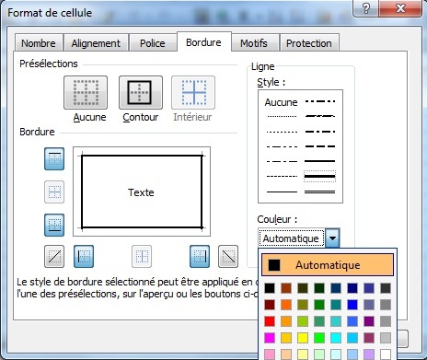
Task: Switch to the Alignement tab
Action: [96, 43]
